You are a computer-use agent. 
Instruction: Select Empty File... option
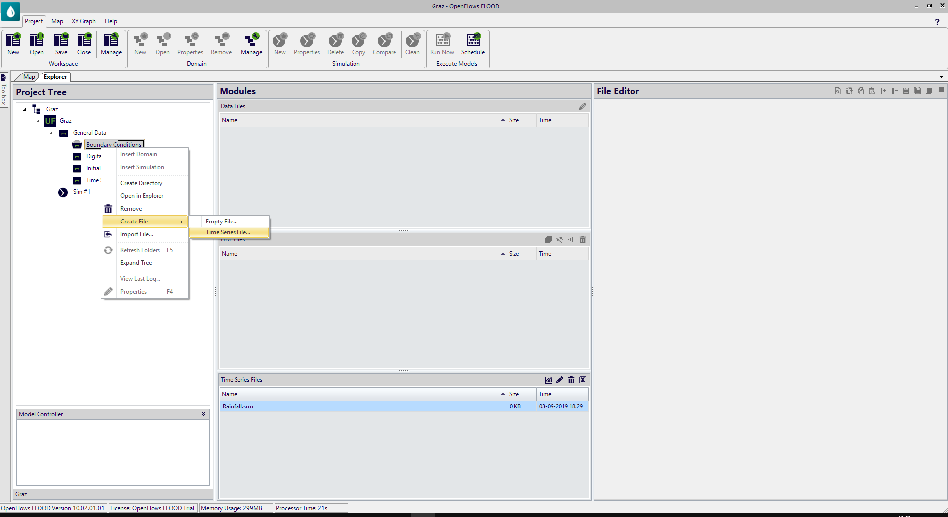tap(229, 222)
